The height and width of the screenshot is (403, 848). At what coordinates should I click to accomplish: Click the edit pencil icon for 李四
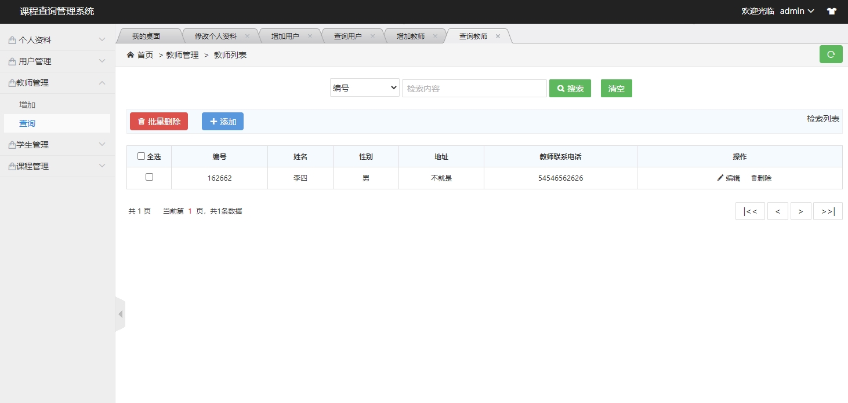(x=719, y=178)
